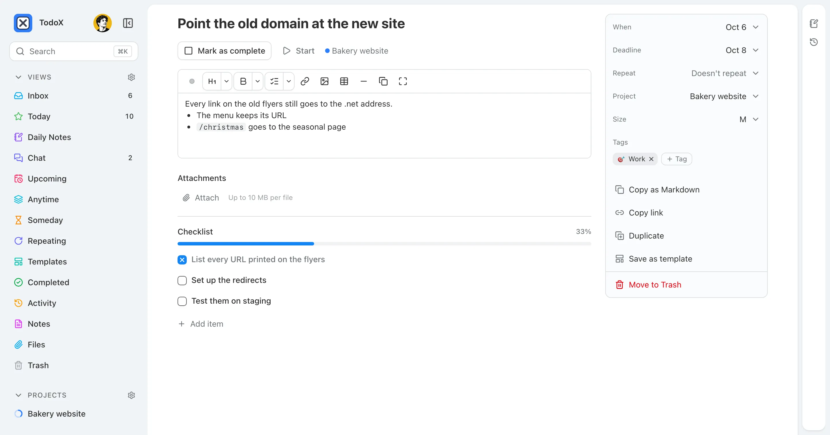
Task: Focus the Search field
Action: point(74,51)
